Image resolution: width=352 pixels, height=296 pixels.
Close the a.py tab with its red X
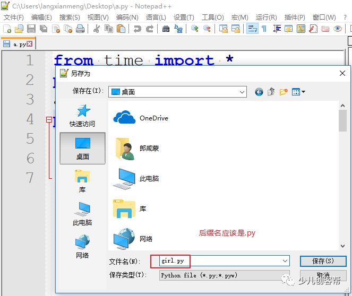[29, 44]
